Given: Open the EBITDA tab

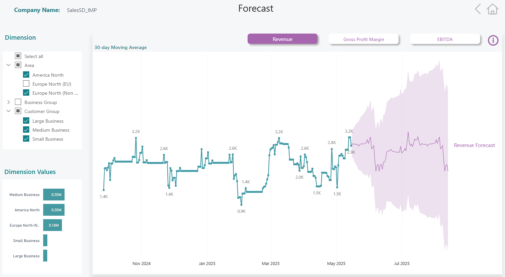Looking at the screenshot, I should point(445,39).
